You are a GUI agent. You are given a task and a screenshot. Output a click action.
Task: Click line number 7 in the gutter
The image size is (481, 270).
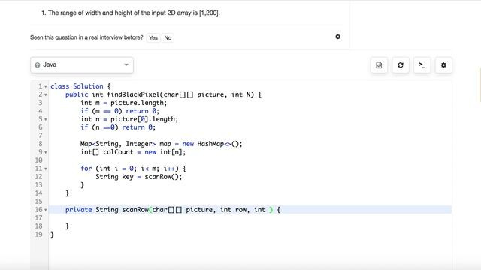point(40,136)
